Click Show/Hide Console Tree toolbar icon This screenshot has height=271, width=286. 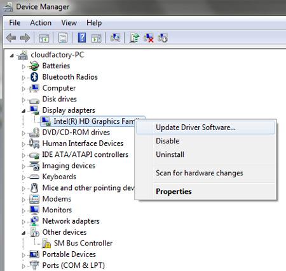pyautogui.click(x=44, y=38)
